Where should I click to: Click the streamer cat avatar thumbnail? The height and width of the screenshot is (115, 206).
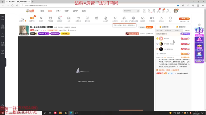[24, 30]
